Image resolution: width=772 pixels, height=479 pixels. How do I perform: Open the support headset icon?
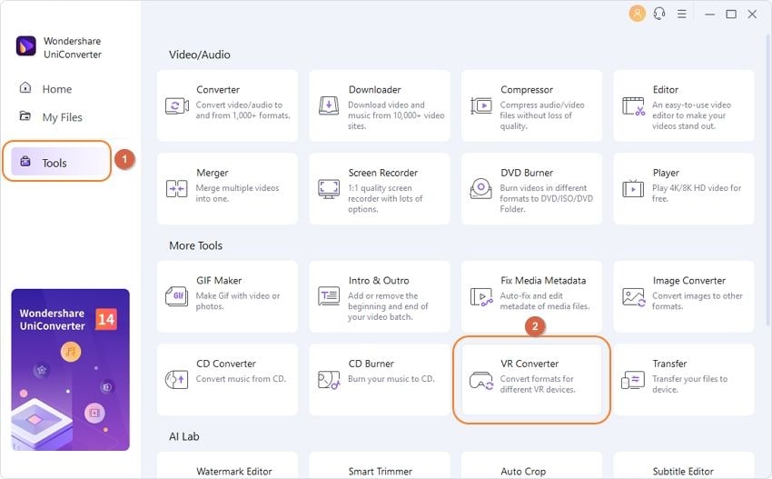[659, 14]
